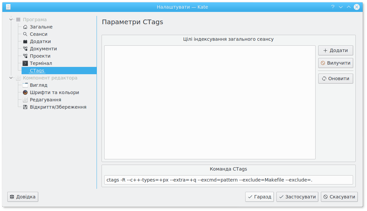Collapse the Компонент редактора tree section
This screenshot has width=367, height=211.
pyautogui.click(x=11, y=78)
